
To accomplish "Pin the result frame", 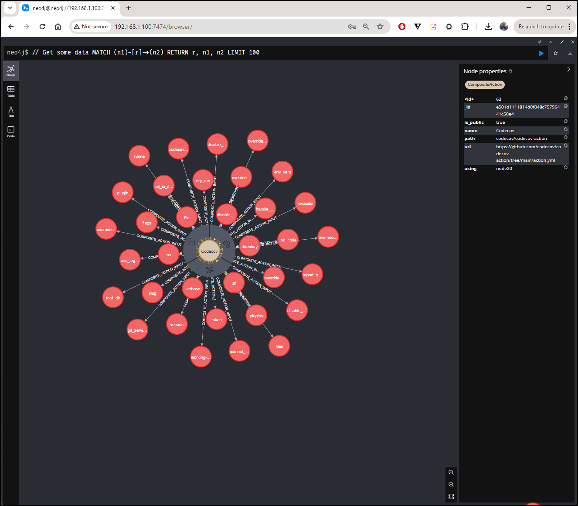I will click(540, 42).
